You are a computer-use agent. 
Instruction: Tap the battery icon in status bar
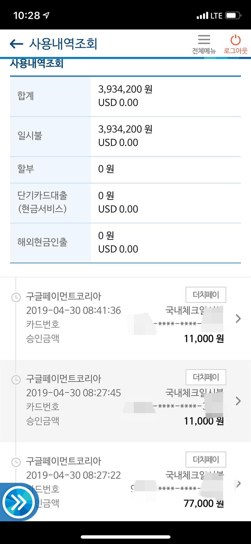click(x=233, y=16)
